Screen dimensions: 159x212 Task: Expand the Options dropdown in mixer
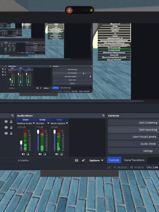point(96,160)
